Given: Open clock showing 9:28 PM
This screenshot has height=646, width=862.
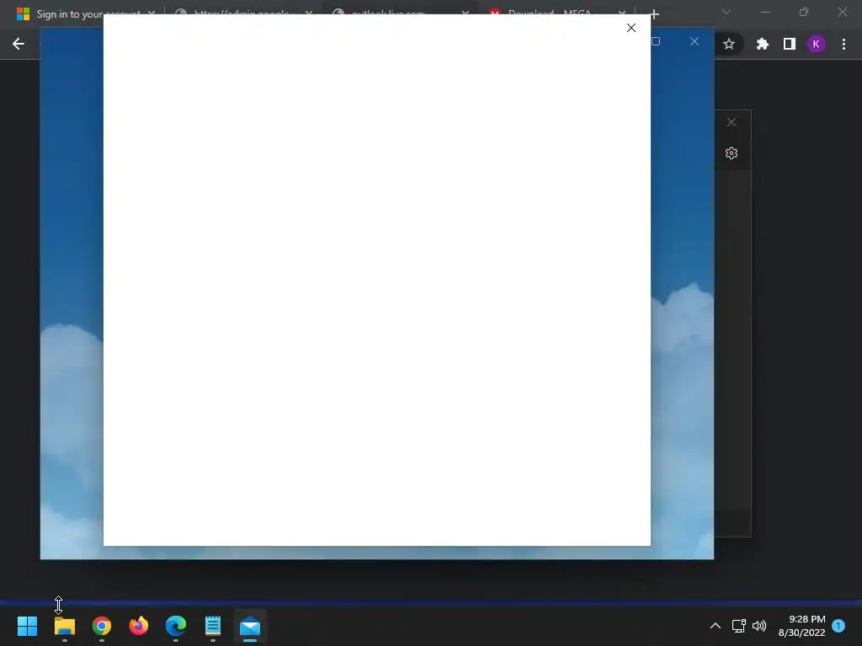Looking at the screenshot, I should pos(801,626).
